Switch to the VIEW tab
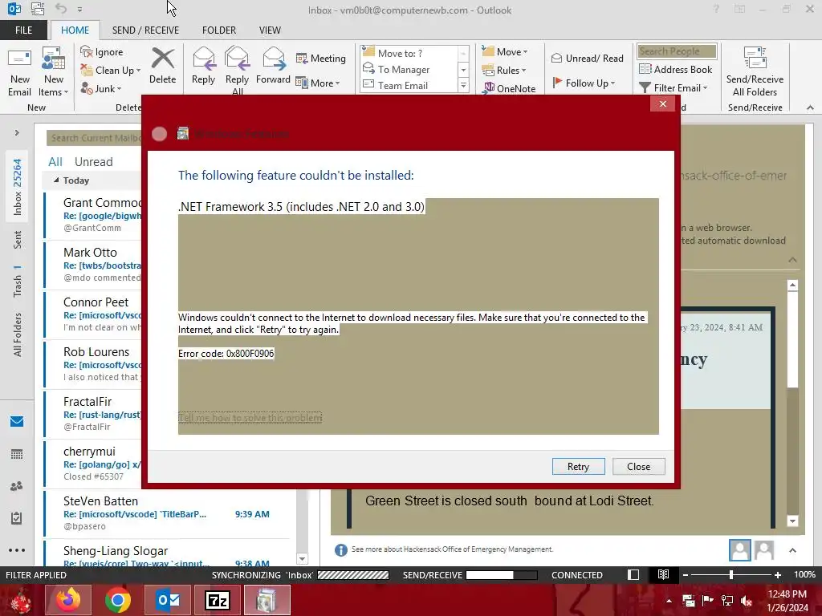 click(270, 30)
